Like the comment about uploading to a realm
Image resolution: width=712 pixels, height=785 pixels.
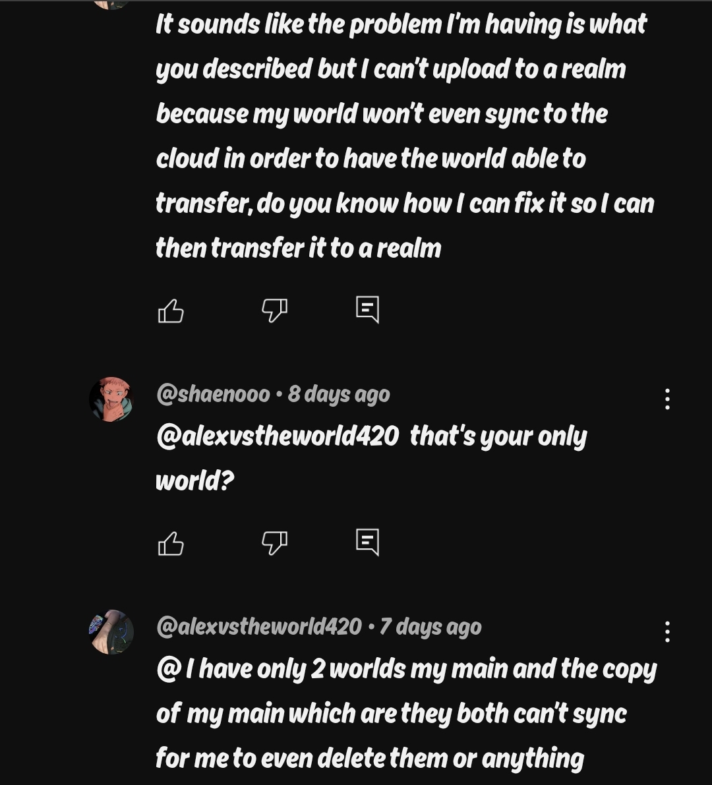pos(171,310)
